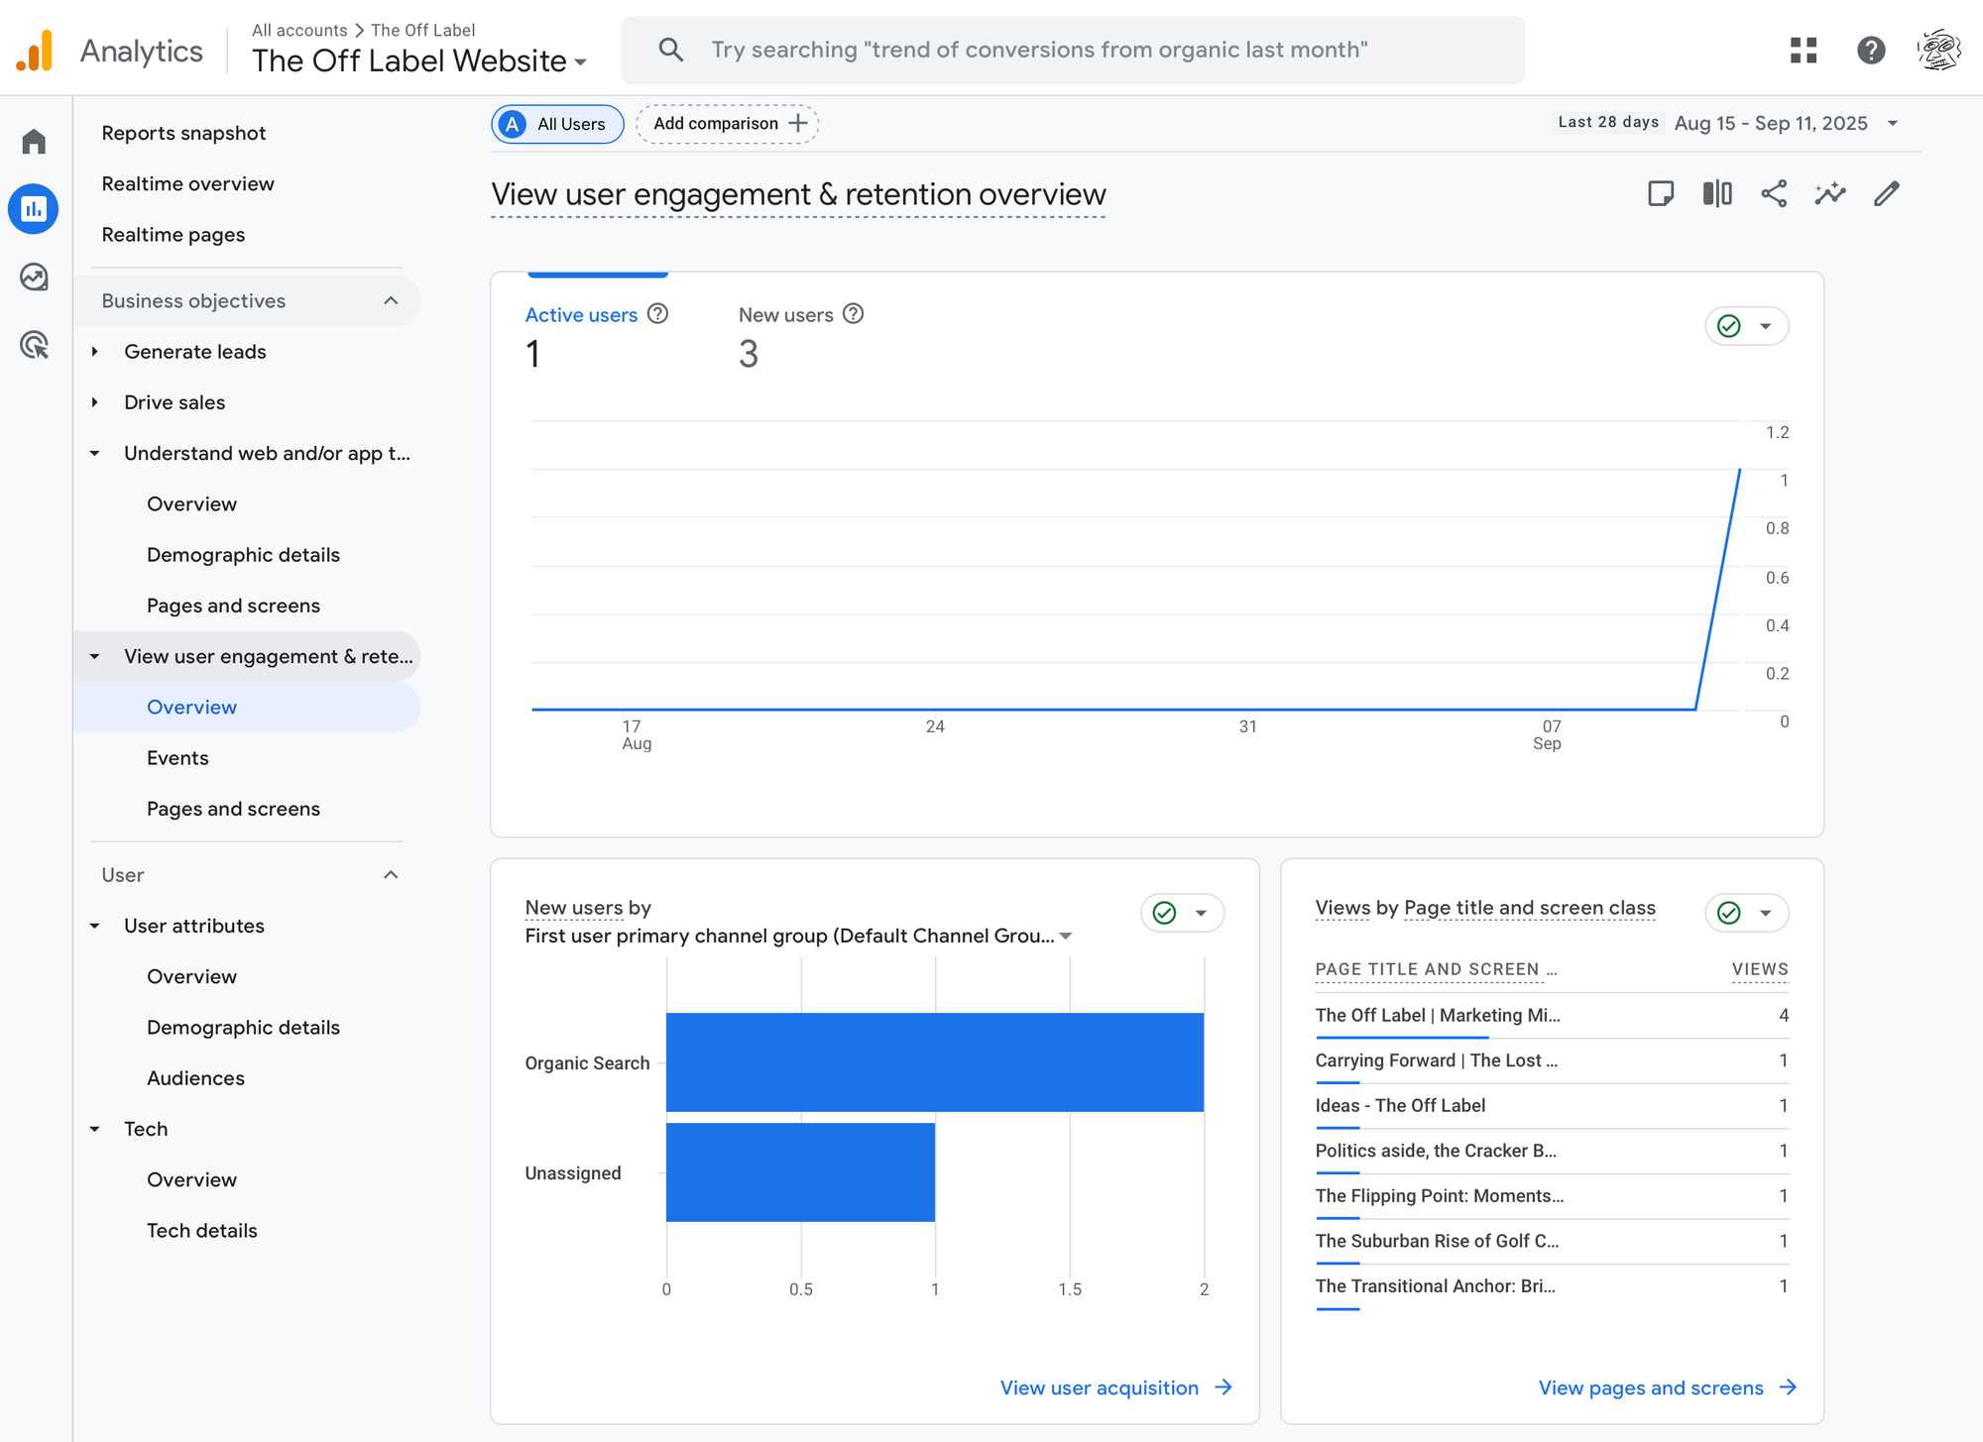The height and width of the screenshot is (1442, 1983).
Task: Click the search magnifier icon
Action: point(671,50)
